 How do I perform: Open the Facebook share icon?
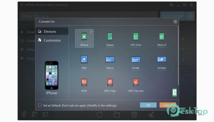[24, 114]
